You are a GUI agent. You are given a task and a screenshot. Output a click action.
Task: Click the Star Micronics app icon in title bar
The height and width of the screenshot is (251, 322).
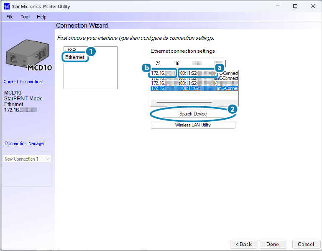coord(6,7)
